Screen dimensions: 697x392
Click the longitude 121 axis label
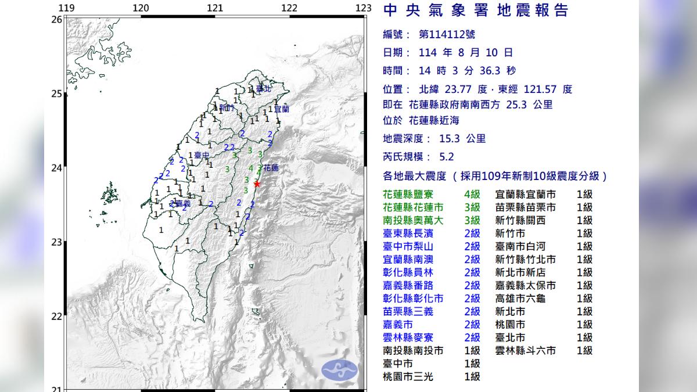point(215,8)
